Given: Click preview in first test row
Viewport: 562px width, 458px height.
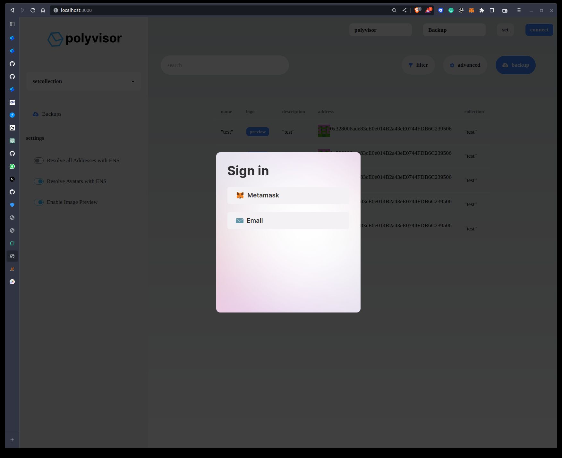Looking at the screenshot, I should point(258,132).
